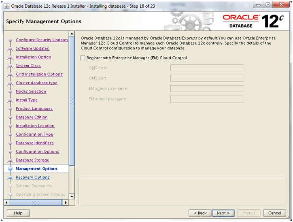Open the Database Storage step
The image size is (293, 222).
coord(32,160)
